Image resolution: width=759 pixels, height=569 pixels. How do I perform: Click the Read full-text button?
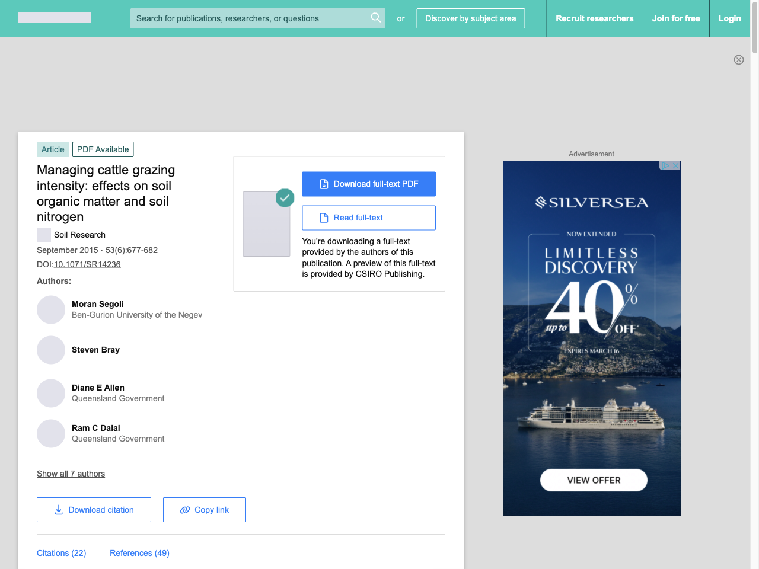pos(369,218)
